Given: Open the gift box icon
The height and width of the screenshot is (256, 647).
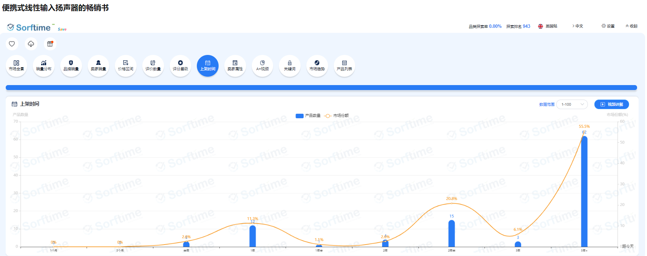Looking at the screenshot, I should (50, 44).
